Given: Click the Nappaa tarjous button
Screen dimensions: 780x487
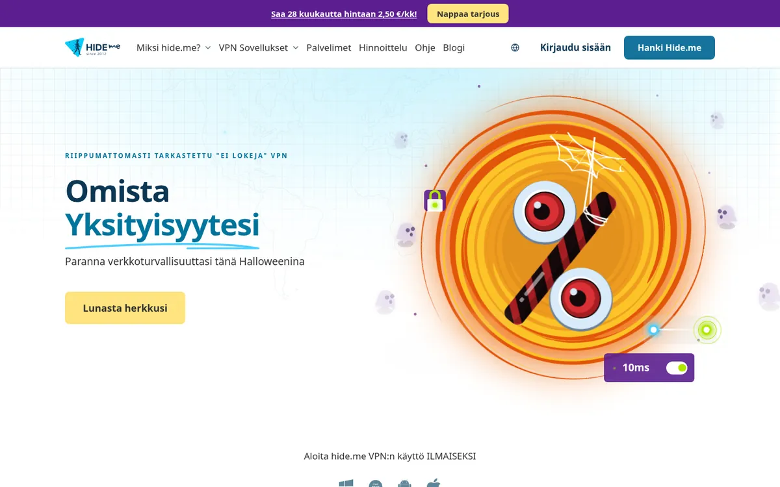Looking at the screenshot, I should [x=468, y=14].
